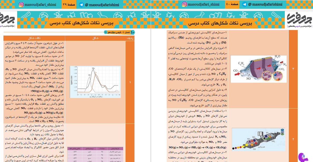Click the page number label صفحه ۳۹
The image size is (313, 162).
69,4
